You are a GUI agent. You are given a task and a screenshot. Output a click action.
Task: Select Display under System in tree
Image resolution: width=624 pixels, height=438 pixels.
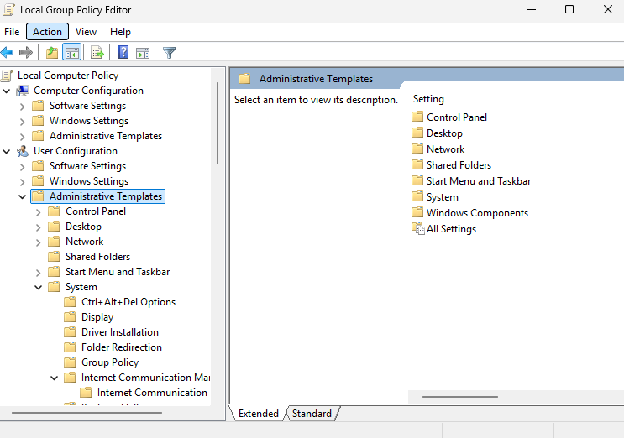click(97, 317)
